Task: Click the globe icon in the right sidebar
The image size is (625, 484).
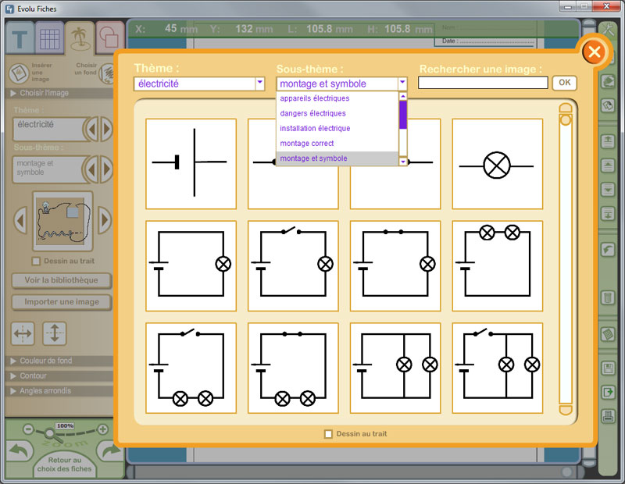Action: (x=610, y=102)
